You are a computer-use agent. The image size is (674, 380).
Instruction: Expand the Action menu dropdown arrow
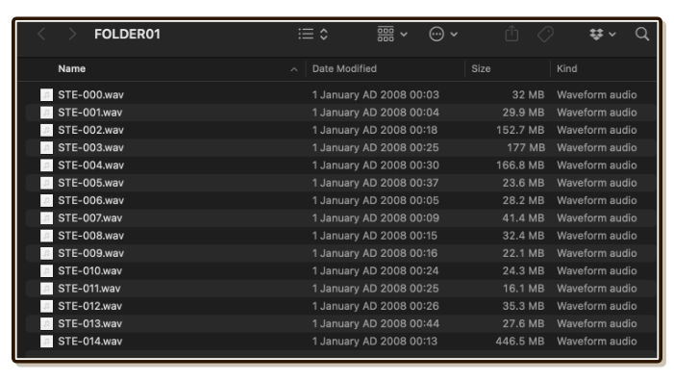coord(454,35)
